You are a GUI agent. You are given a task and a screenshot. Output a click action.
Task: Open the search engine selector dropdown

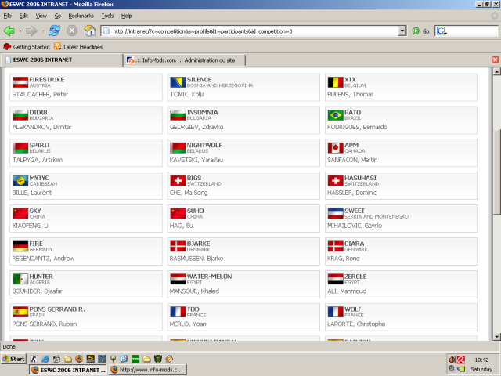pos(442,31)
